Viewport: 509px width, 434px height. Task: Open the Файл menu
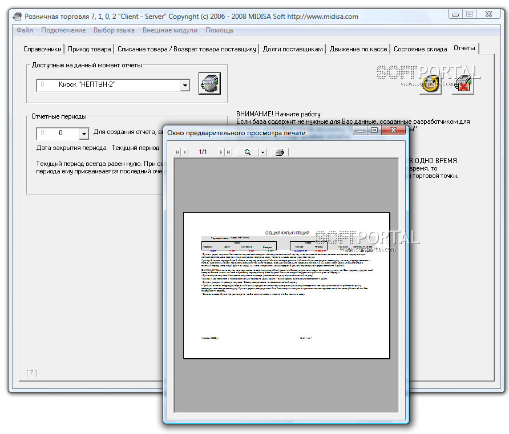(25, 30)
